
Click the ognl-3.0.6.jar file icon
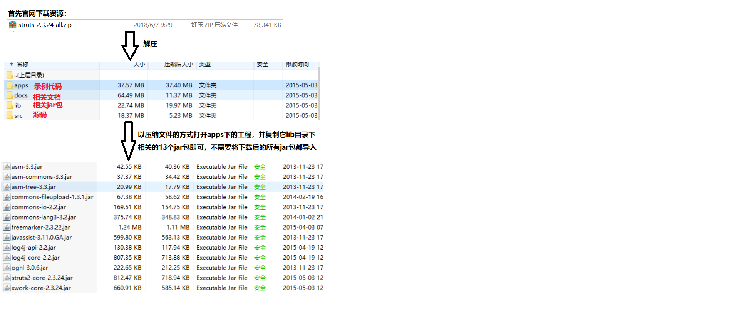tap(7, 268)
